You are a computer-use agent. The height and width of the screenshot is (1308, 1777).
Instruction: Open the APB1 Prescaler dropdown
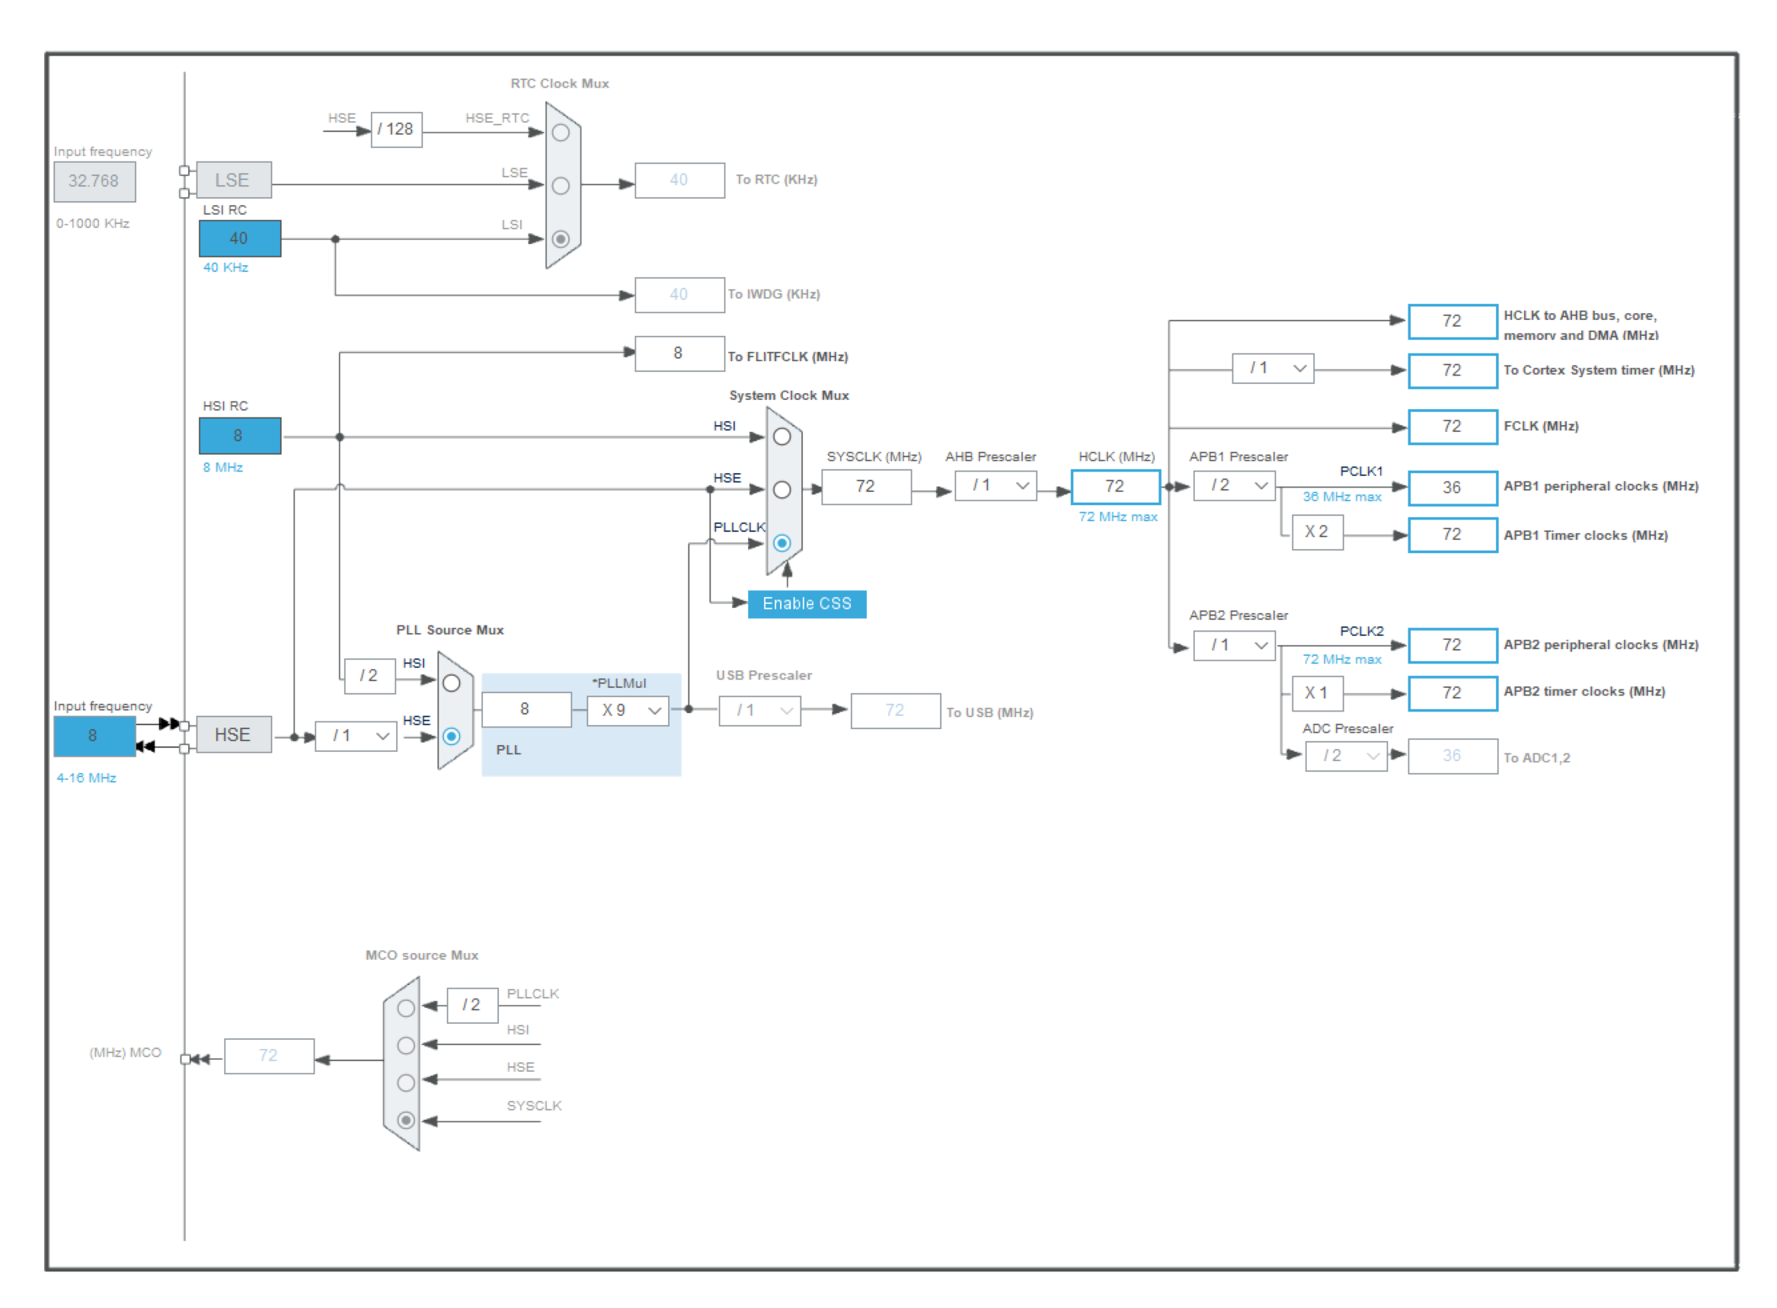coord(1233,485)
